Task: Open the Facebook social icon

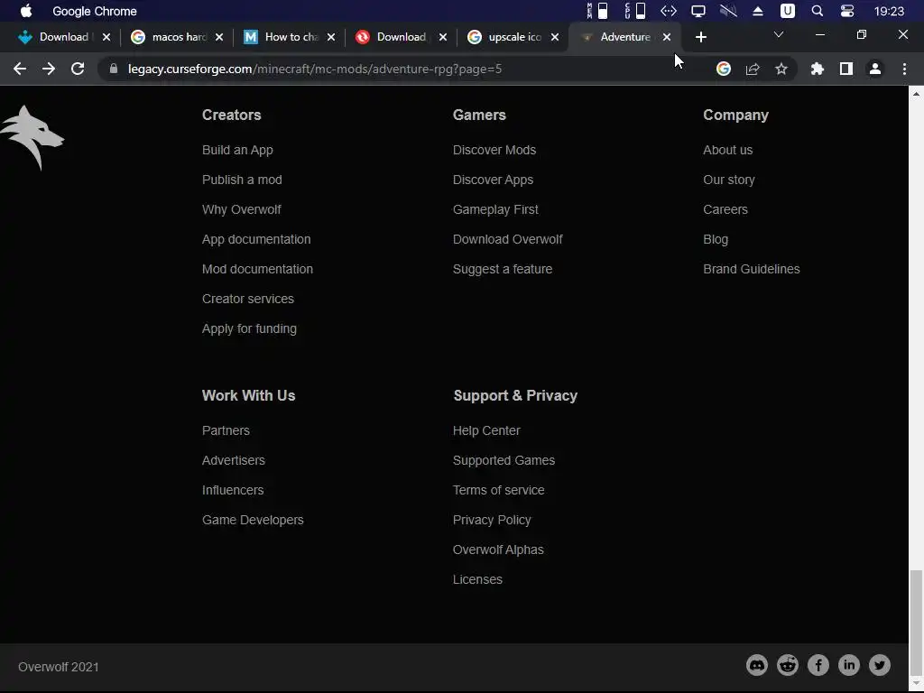Action: point(818,665)
